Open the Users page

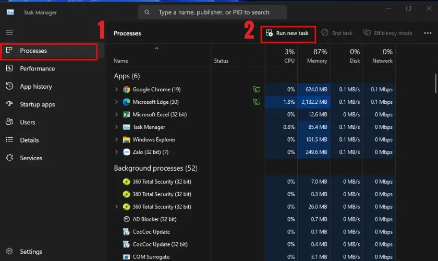pyautogui.click(x=27, y=122)
